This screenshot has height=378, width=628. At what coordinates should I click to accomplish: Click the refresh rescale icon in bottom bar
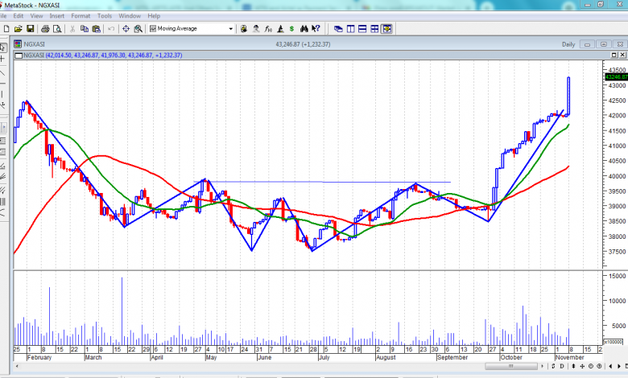553,366
